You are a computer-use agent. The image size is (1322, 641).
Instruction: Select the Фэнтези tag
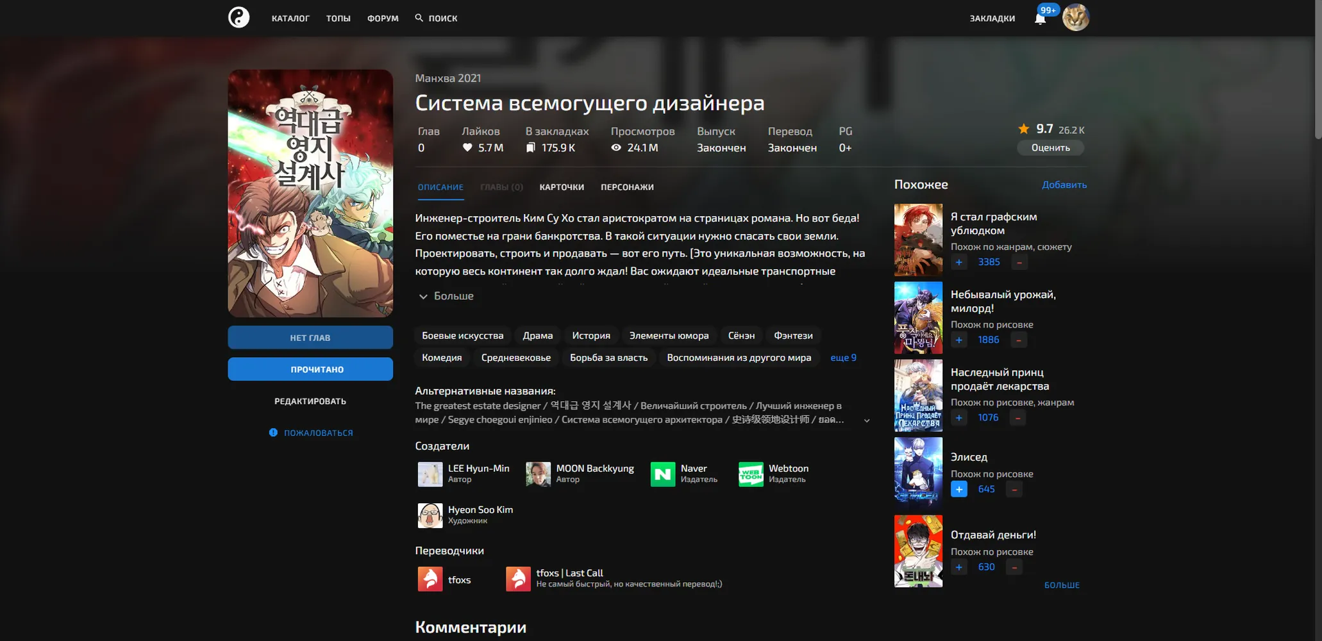coord(793,335)
